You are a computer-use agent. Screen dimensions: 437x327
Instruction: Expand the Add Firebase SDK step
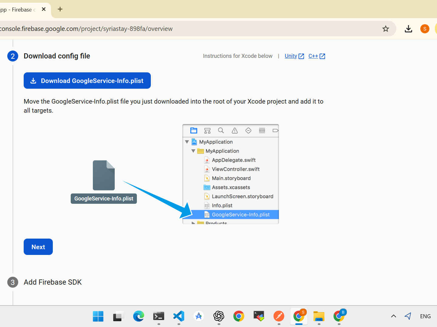point(53,282)
